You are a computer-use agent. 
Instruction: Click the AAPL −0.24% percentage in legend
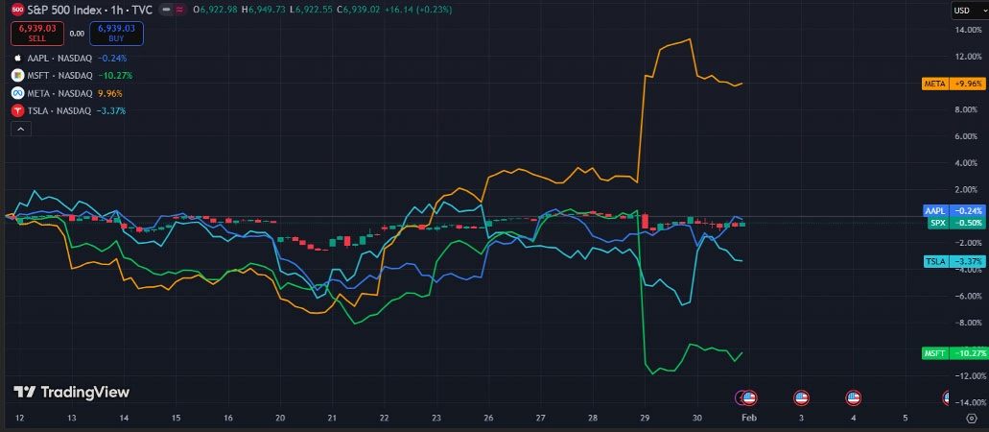pos(112,59)
